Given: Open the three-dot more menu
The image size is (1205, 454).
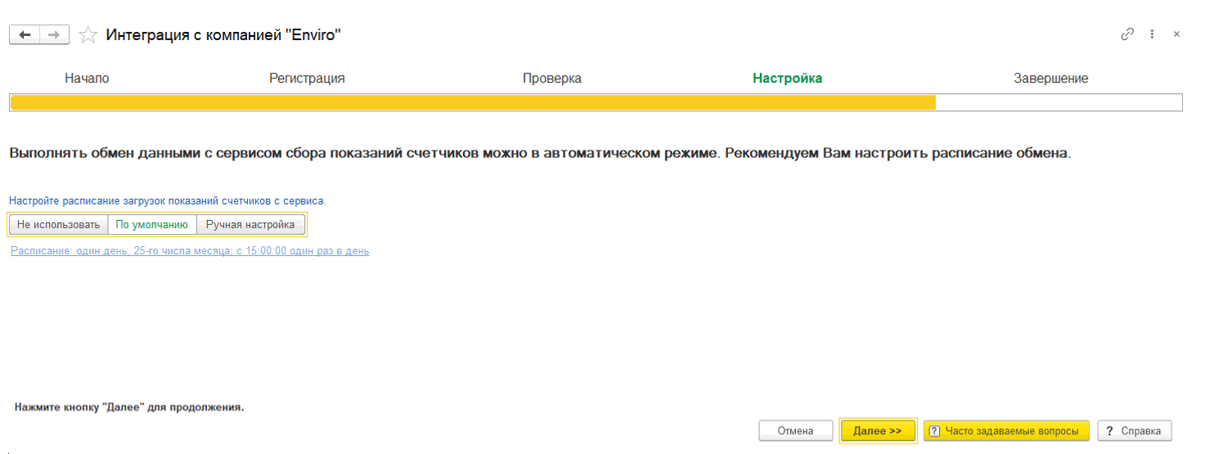Looking at the screenshot, I should tap(1152, 34).
